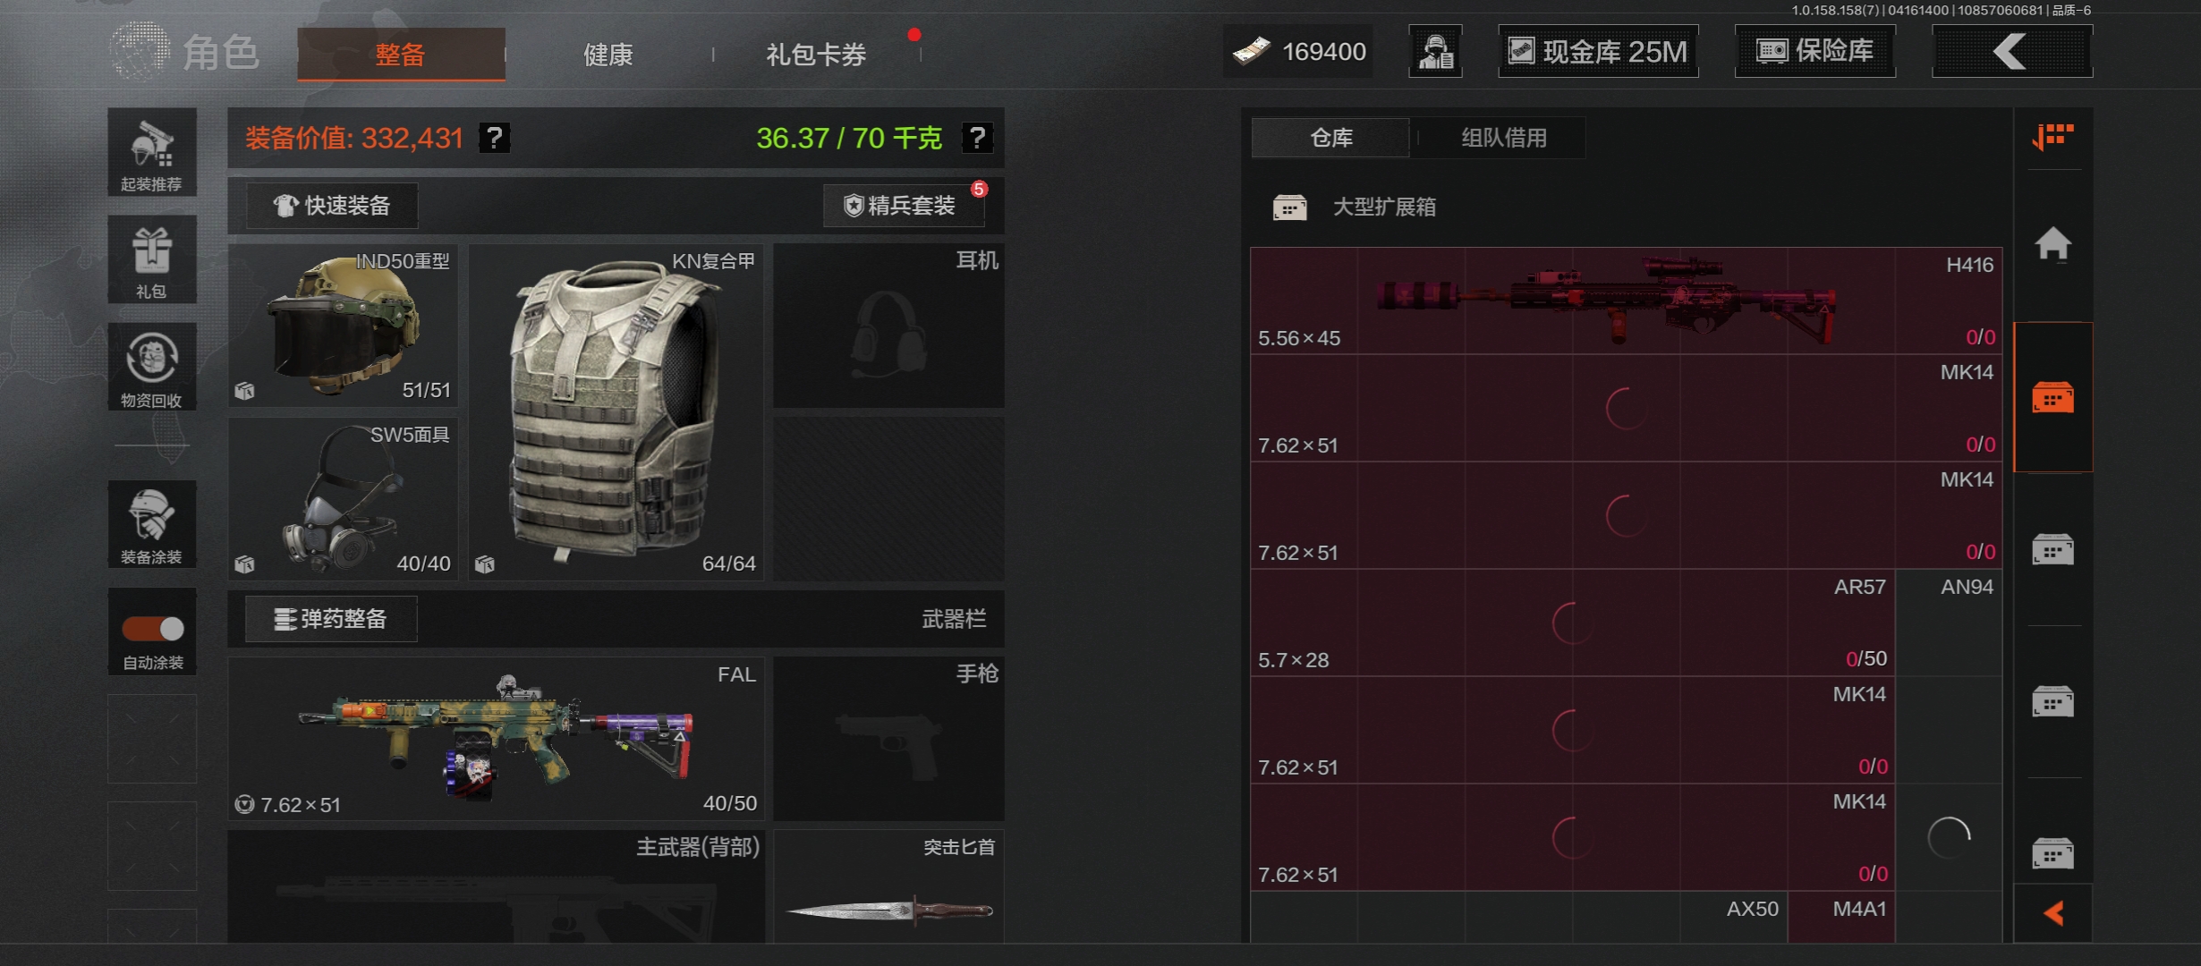Switch to the 健康 tab
The width and height of the screenshot is (2201, 966).
[608, 55]
